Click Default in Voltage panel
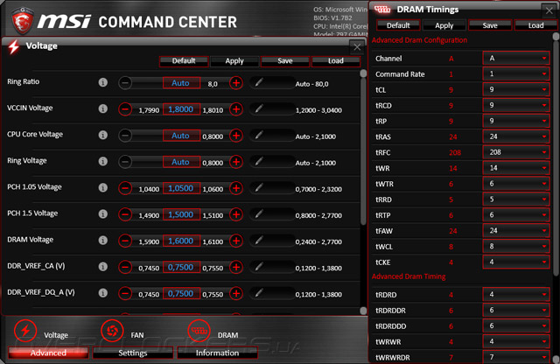560x364 pixels. (x=184, y=61)
